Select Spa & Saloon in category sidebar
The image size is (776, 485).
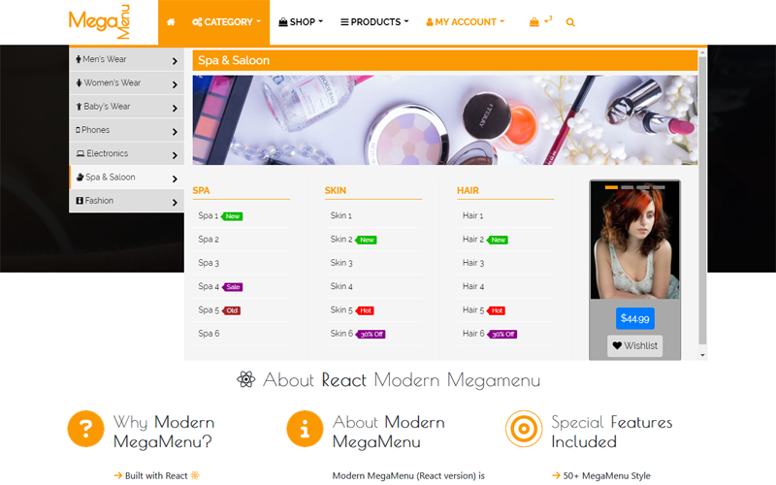tap(127, 178)
